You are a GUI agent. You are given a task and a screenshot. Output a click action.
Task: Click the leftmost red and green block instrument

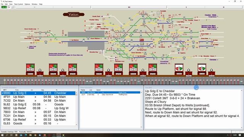coord(30,69)
